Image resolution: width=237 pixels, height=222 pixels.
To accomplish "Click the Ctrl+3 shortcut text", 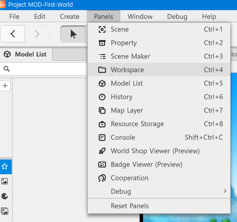I will (213, 56).
